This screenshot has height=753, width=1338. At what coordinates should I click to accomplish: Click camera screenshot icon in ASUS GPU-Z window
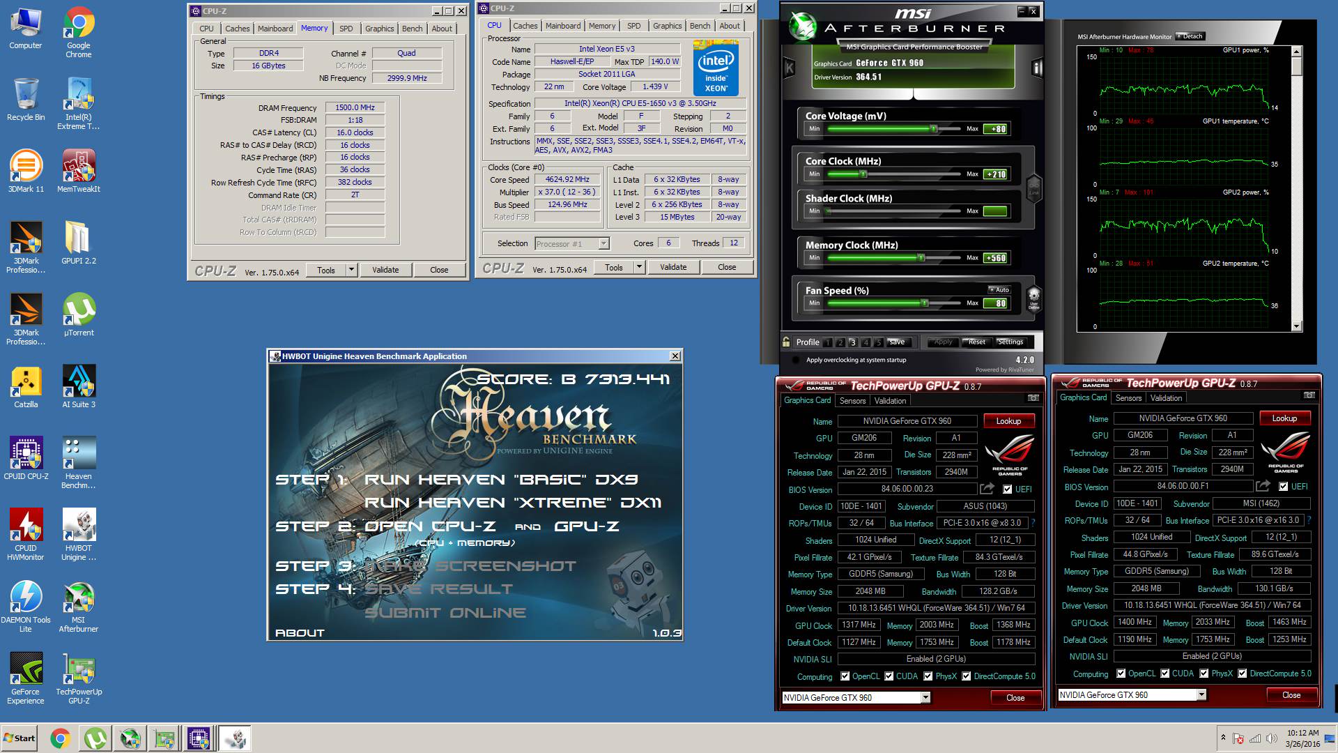pos(1033,398)
